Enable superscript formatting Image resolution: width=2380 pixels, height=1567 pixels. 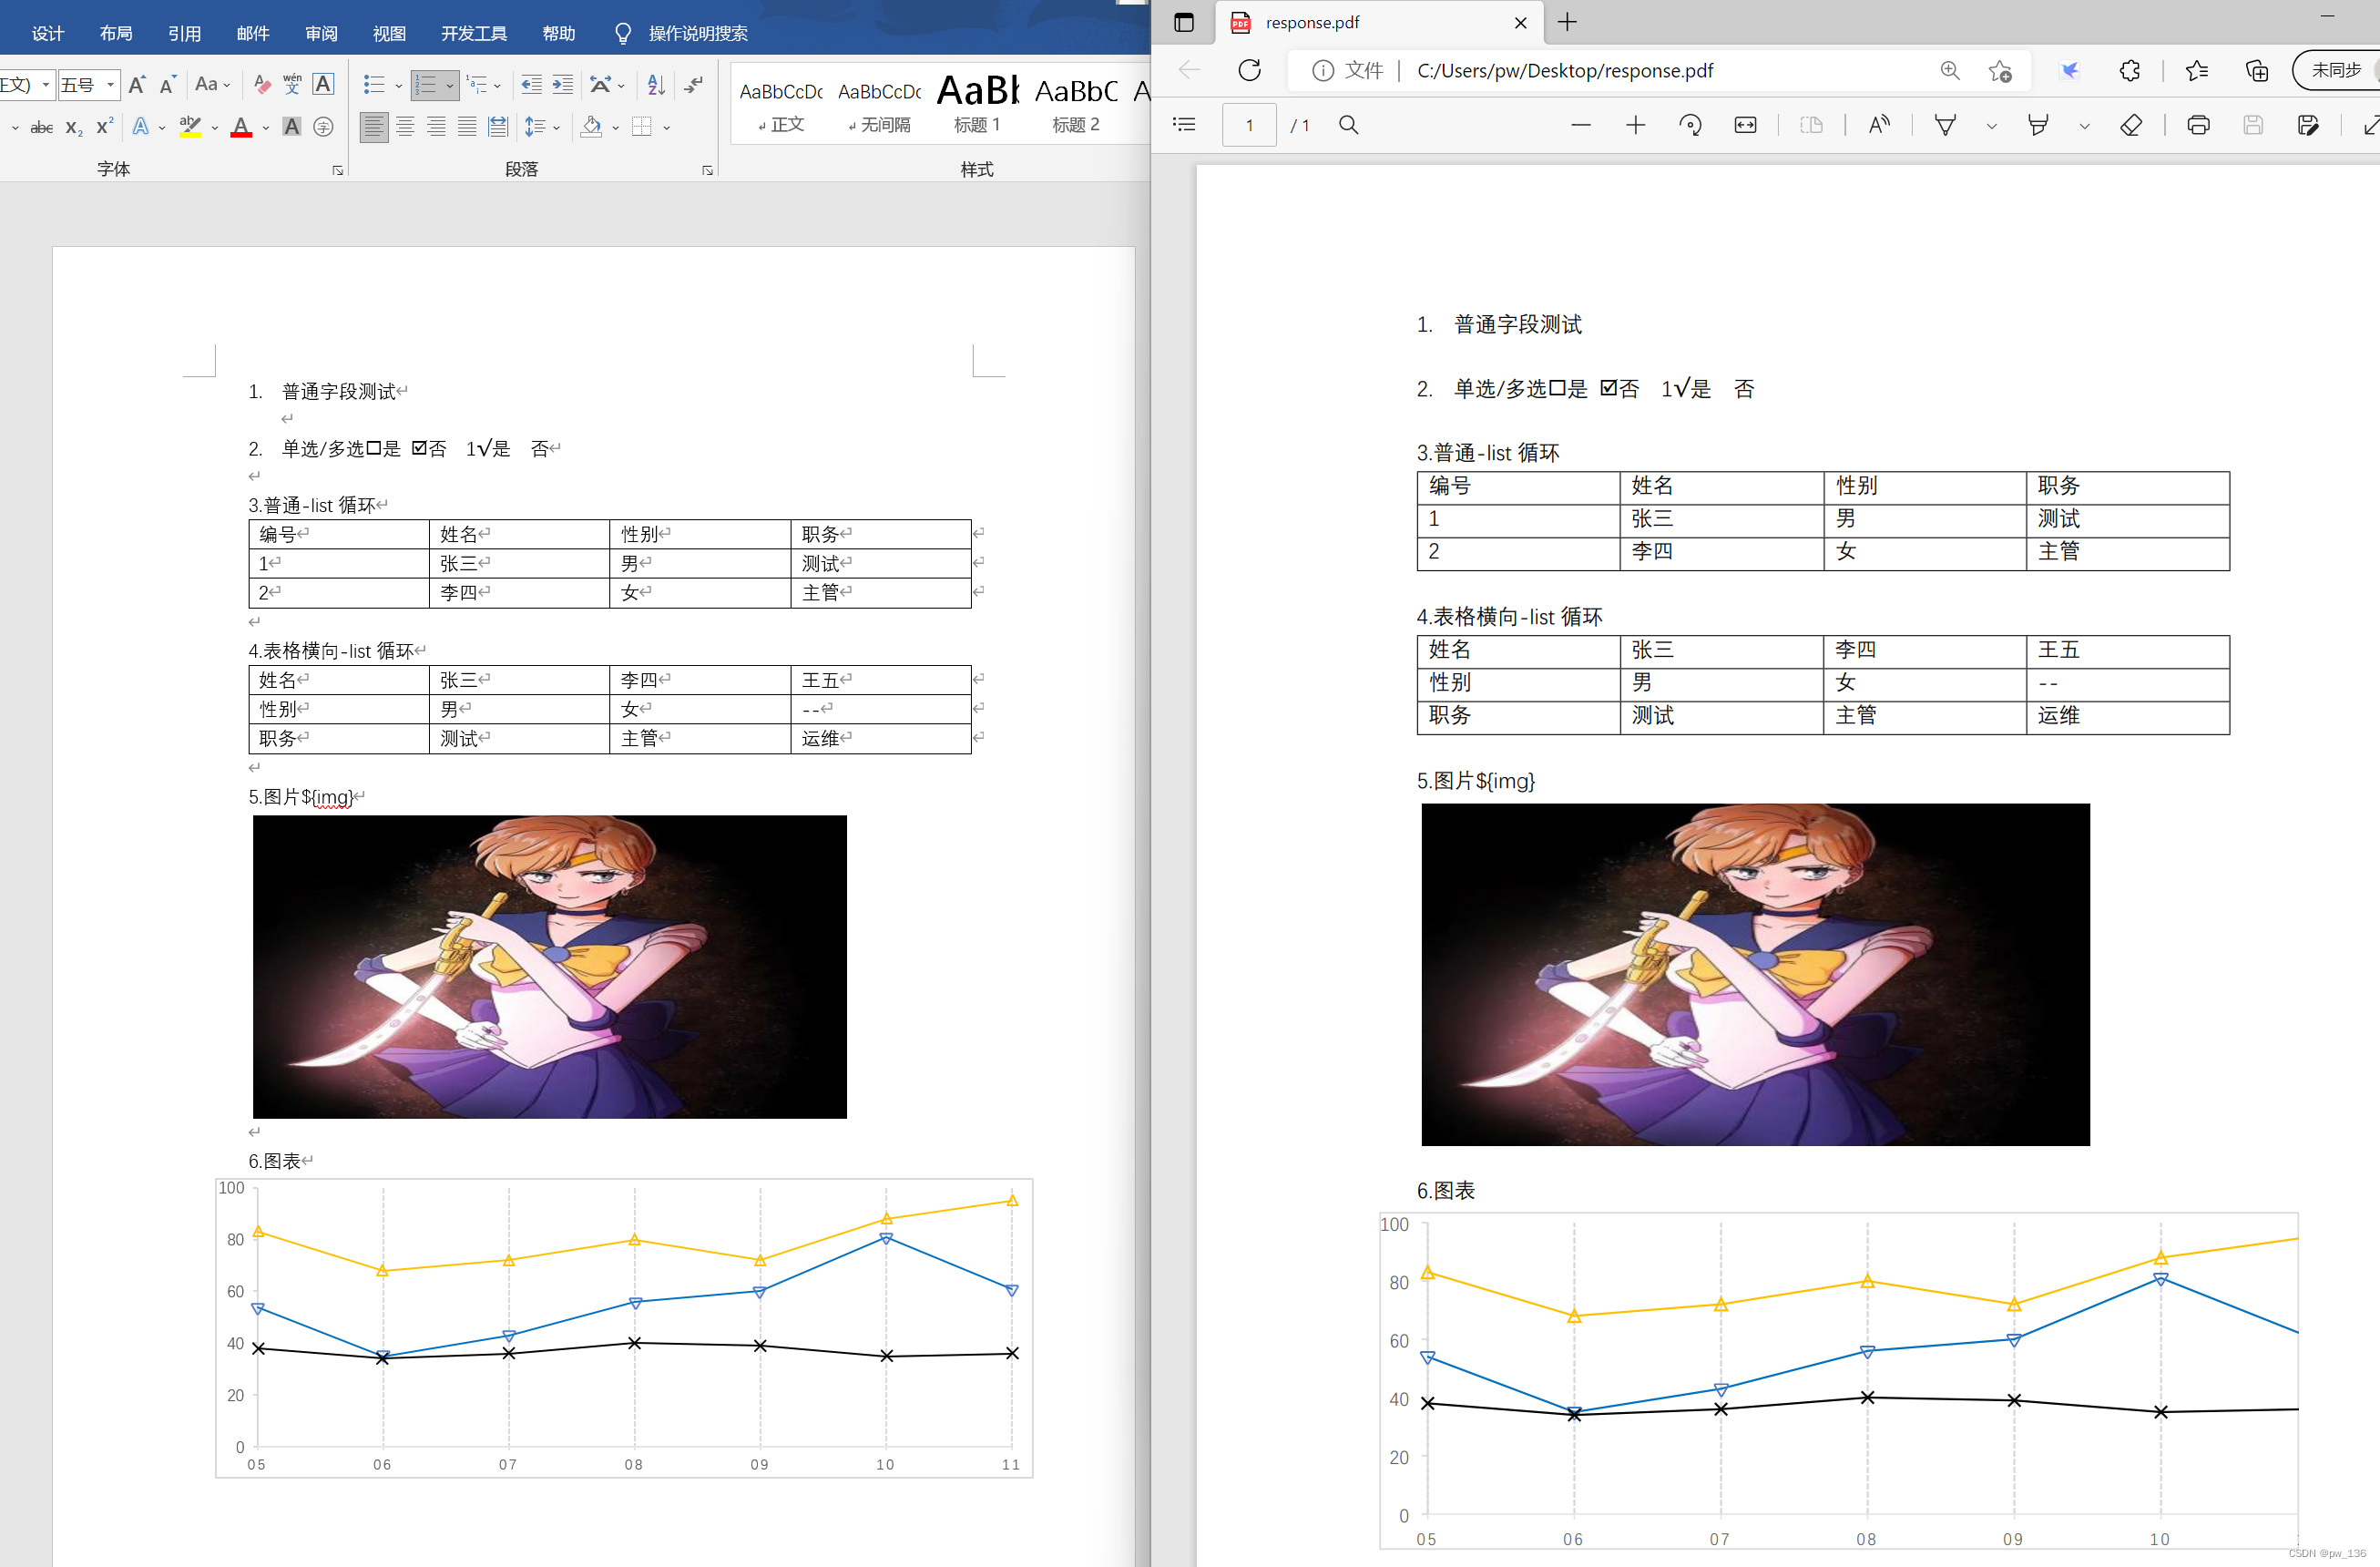point(102,126)
